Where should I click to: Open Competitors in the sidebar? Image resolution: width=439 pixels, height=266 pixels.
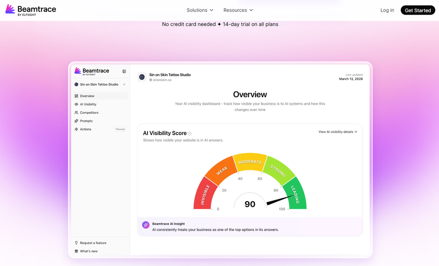(100, 112)
